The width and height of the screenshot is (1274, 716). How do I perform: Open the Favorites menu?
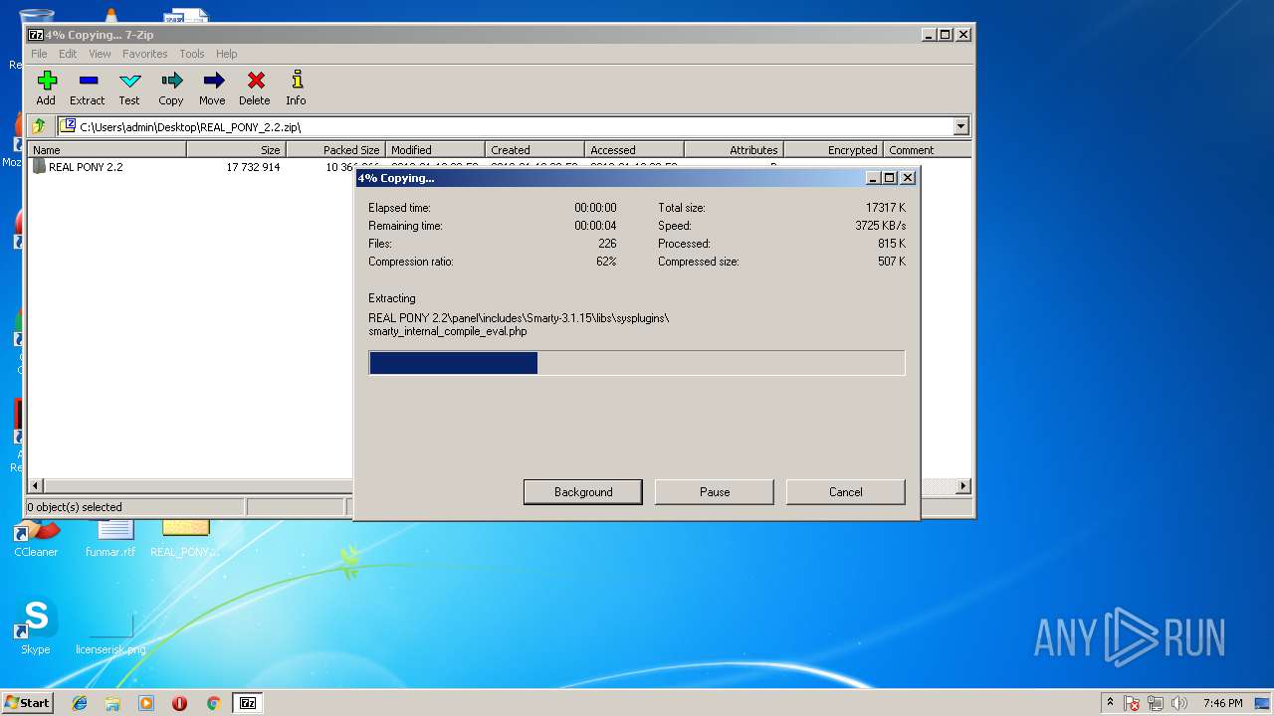pyautogui.click(x=145, y=54)
